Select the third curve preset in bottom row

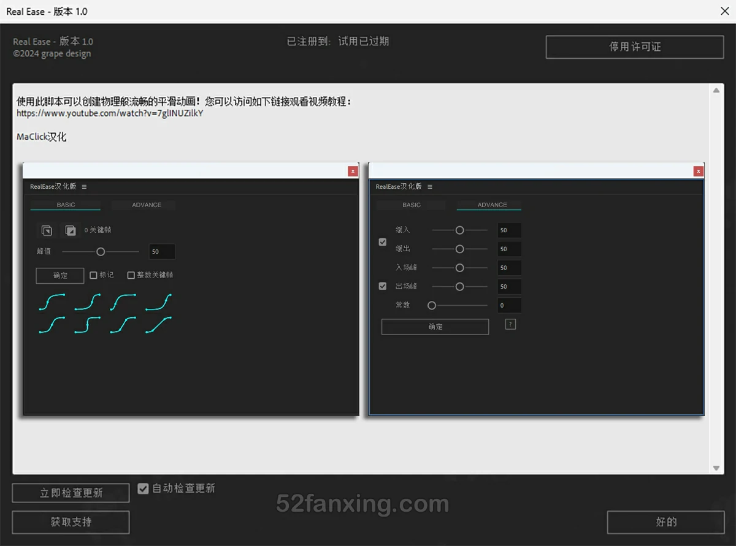tap(123, 325)
